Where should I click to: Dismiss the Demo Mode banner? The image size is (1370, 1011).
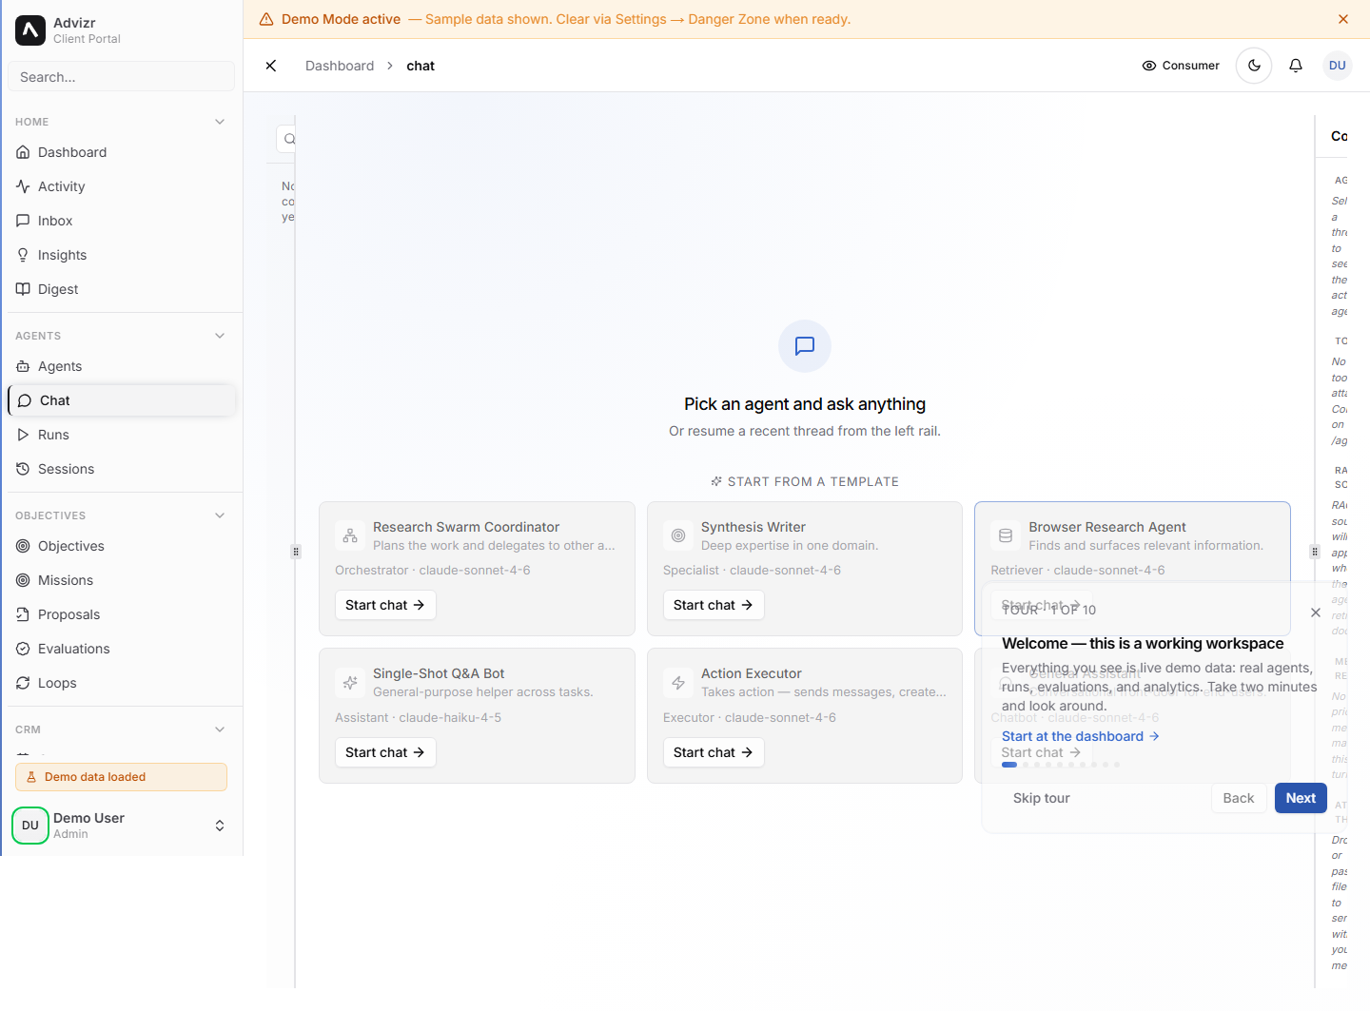(x=1343, y=19)
